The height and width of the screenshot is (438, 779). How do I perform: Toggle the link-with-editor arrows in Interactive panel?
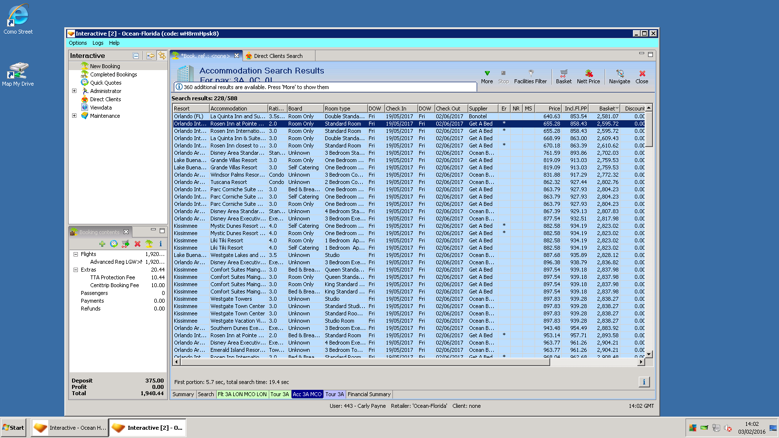tap(162, 56)
